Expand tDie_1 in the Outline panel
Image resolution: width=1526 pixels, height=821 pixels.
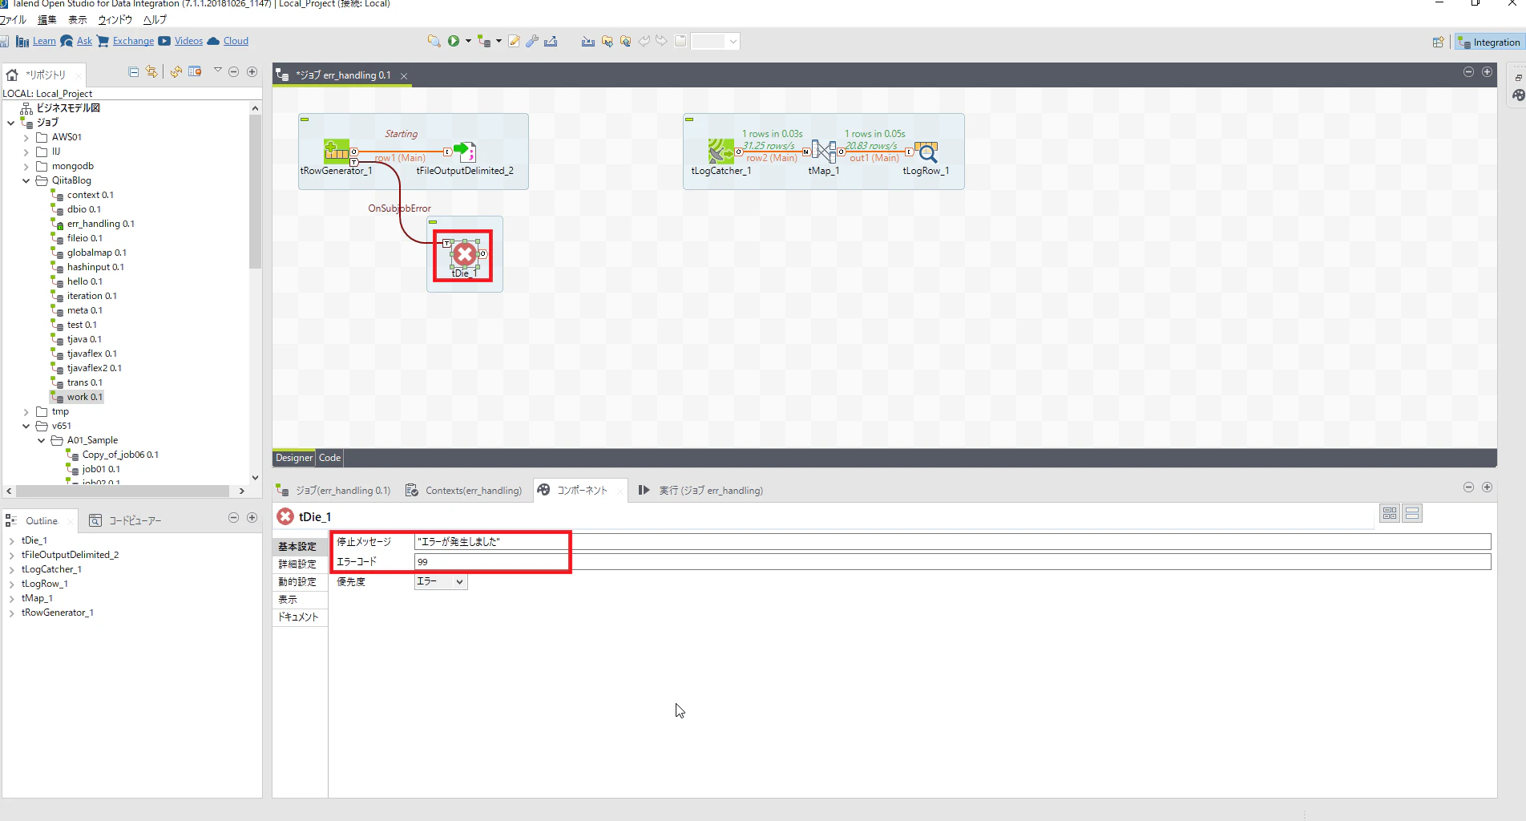pos(12,540)
